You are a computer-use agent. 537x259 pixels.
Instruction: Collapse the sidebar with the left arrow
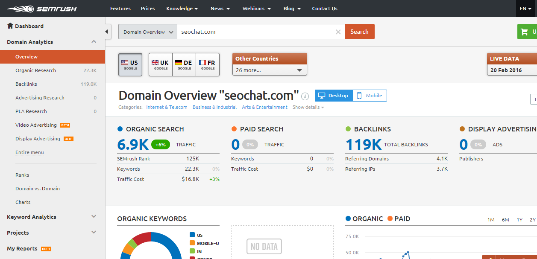click(106, 31)
